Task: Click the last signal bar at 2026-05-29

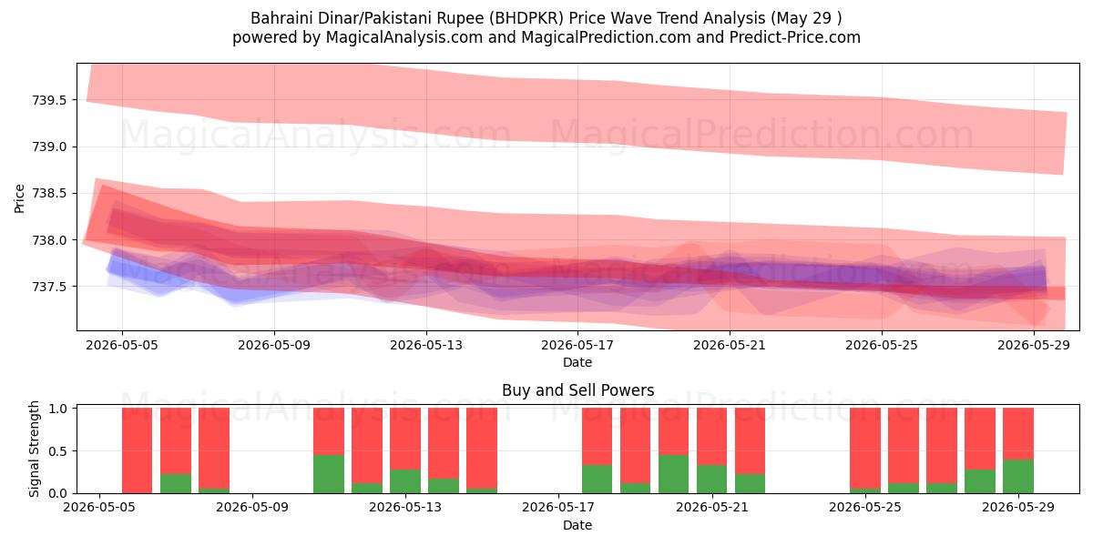Action: pos(1018,450)
